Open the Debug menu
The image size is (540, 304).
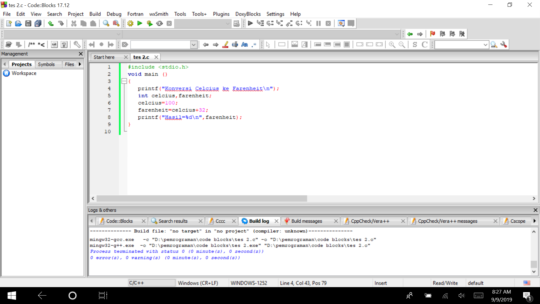click(x=114, y=14)
